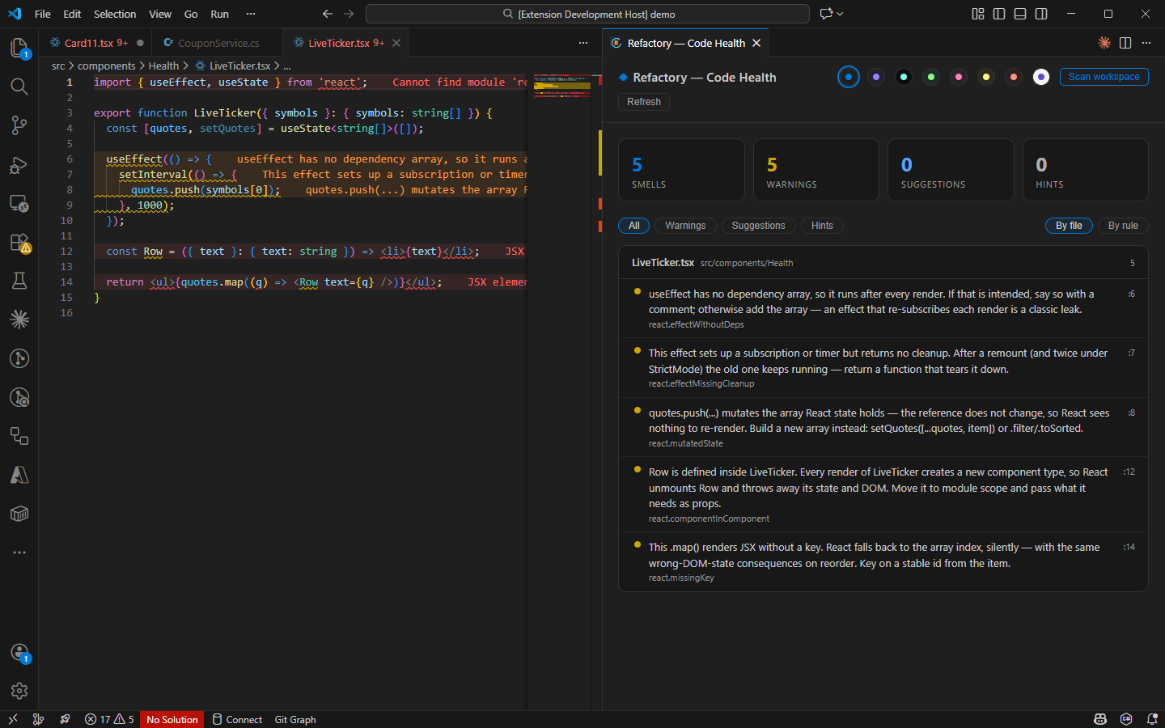Filter findings by Suggestions
The image size is (1165, 728).
(758, 226)
